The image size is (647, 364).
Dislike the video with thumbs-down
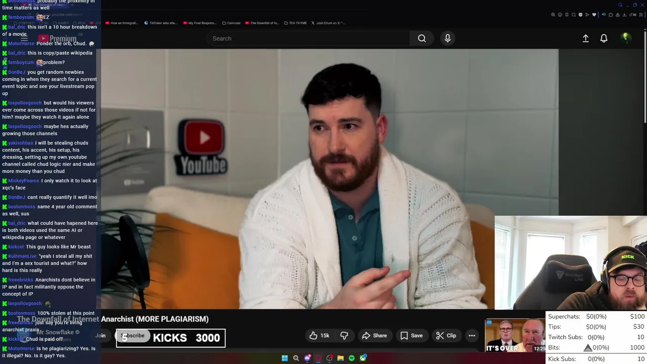(344, 336)
